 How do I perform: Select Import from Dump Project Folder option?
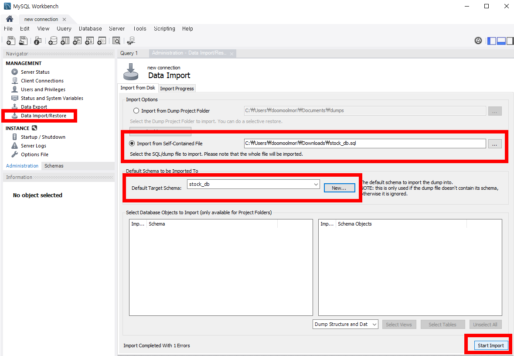point(136,111)
